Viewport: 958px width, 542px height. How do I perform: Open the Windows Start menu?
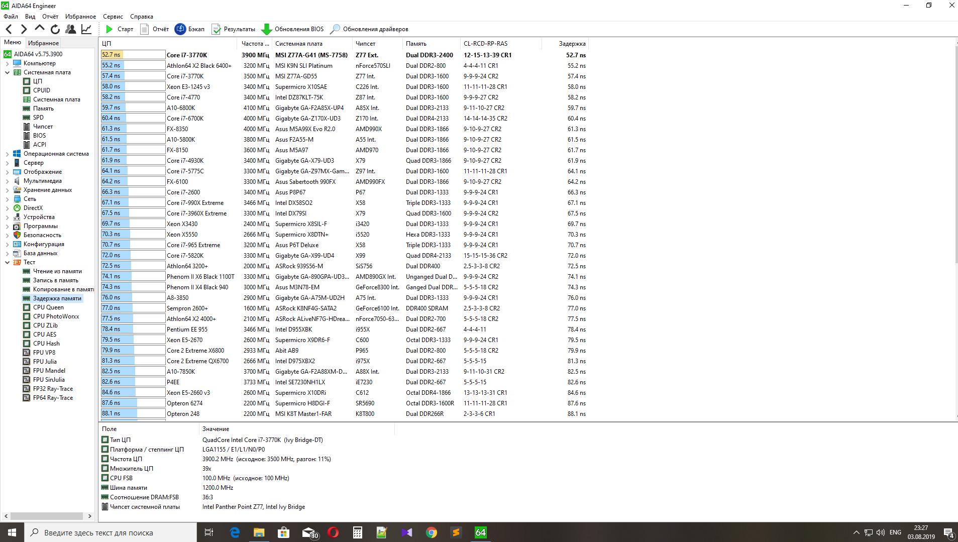[12, 532]
